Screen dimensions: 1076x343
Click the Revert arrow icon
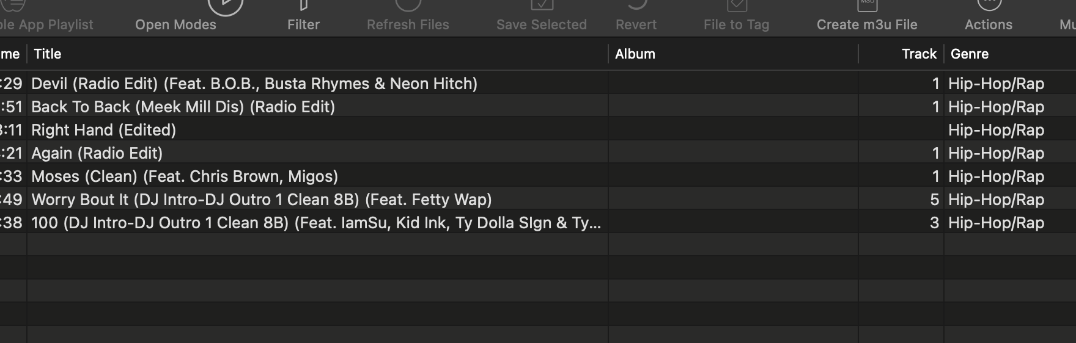click(x=636, y=5)
